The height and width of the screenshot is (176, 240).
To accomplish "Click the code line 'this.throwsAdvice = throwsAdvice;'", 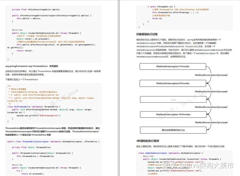I will coord(36,156).
